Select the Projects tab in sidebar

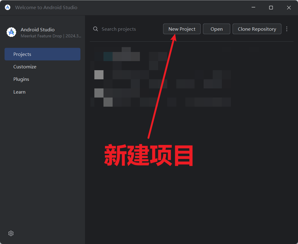pyautogui.click(x=42, y=54)
